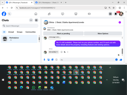The height and width of the screenshot is (95, 127).
Task: Open the Windows Start button
Action: 3,80
